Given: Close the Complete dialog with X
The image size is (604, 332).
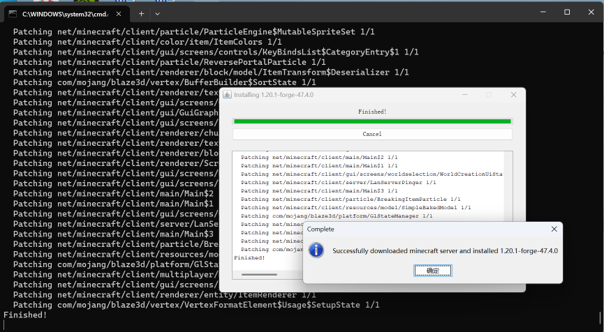Looking at the screenshot, I should pyautogui.click(x=554, y=229).
